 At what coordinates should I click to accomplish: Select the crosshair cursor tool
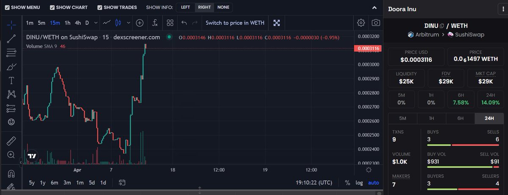11,24
